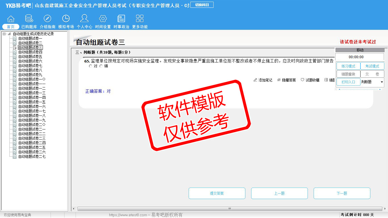Click the 首页 home icon
This screenshot has width=388, height=218.
coord(11,19)
